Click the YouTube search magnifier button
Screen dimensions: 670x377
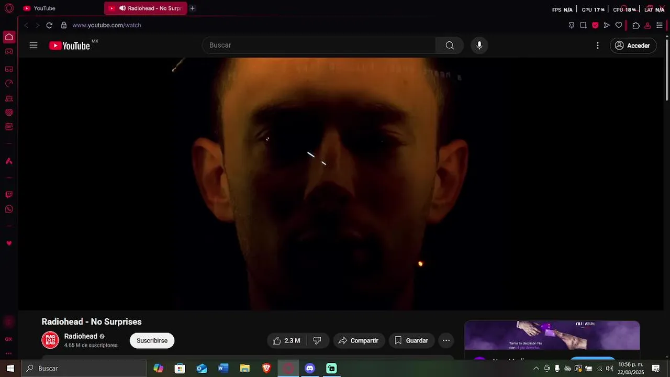point(450,46)
